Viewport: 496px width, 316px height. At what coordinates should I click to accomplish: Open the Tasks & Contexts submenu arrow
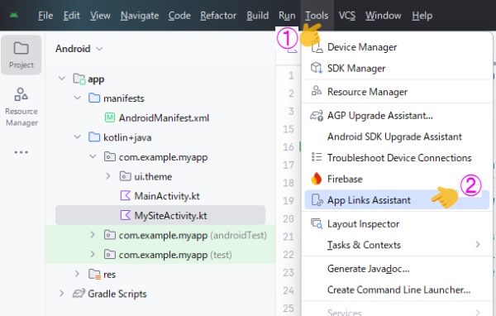tap(478, 244)
